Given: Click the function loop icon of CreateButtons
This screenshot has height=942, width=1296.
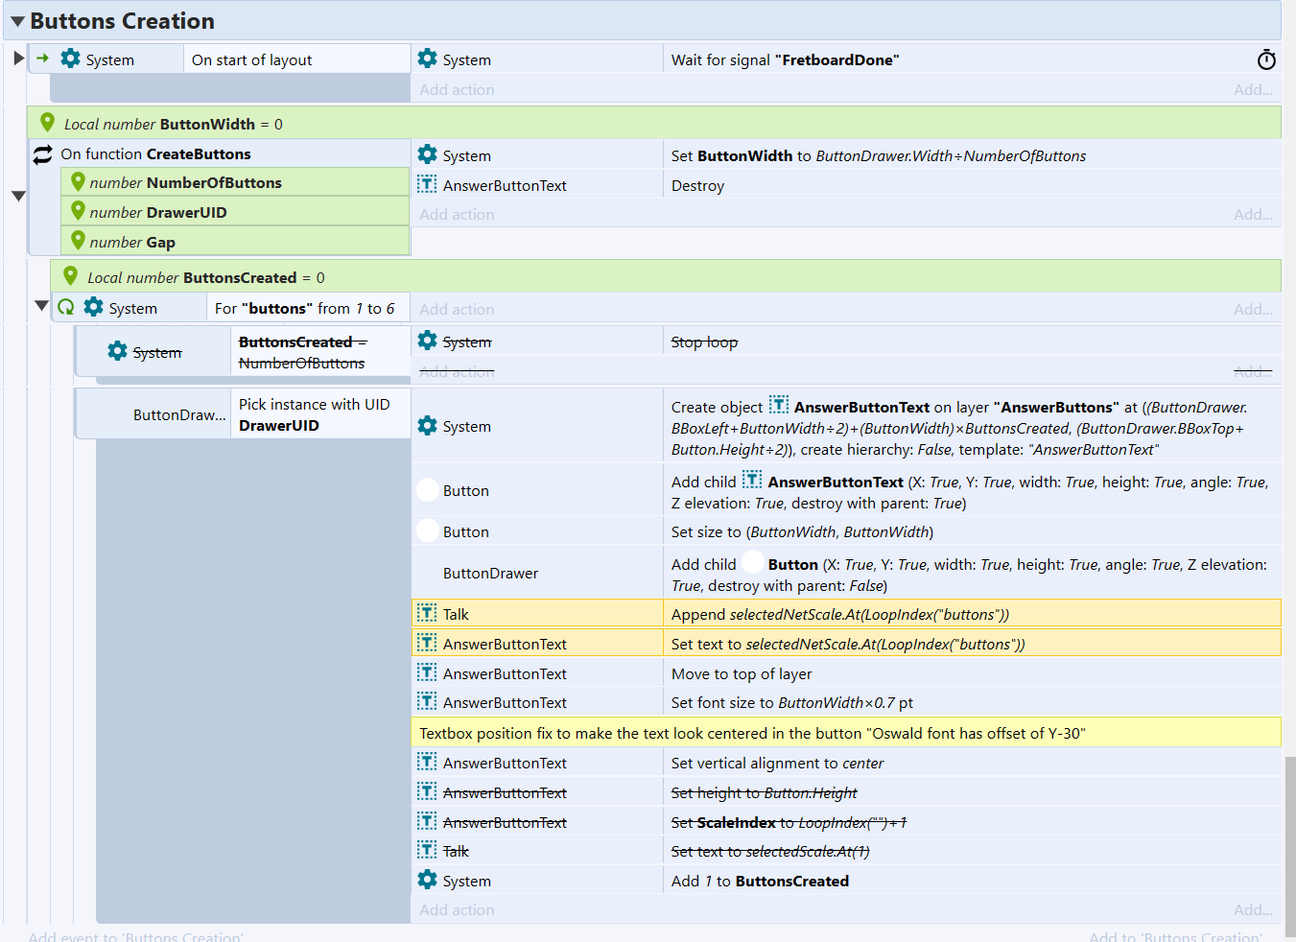Looking at the screenshot, I should pos(43,154).
